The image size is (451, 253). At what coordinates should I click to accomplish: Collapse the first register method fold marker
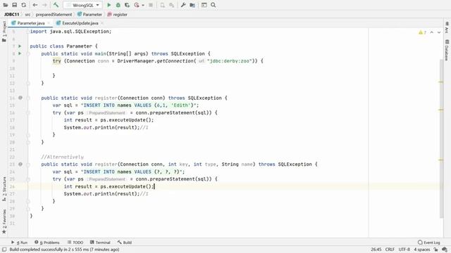(28, 98)
